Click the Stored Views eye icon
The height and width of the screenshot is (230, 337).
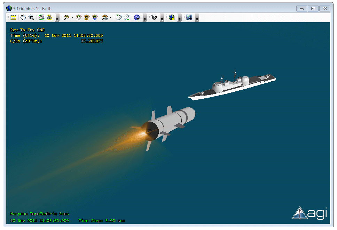point(104,17)
